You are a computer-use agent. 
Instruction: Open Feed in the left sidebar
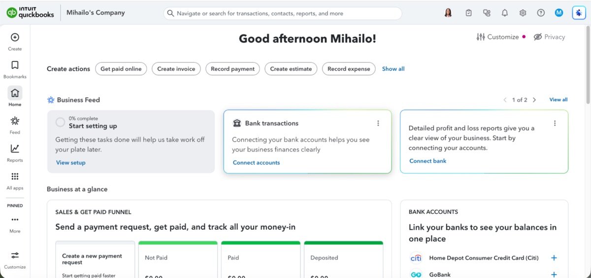[x=15, y=121]
